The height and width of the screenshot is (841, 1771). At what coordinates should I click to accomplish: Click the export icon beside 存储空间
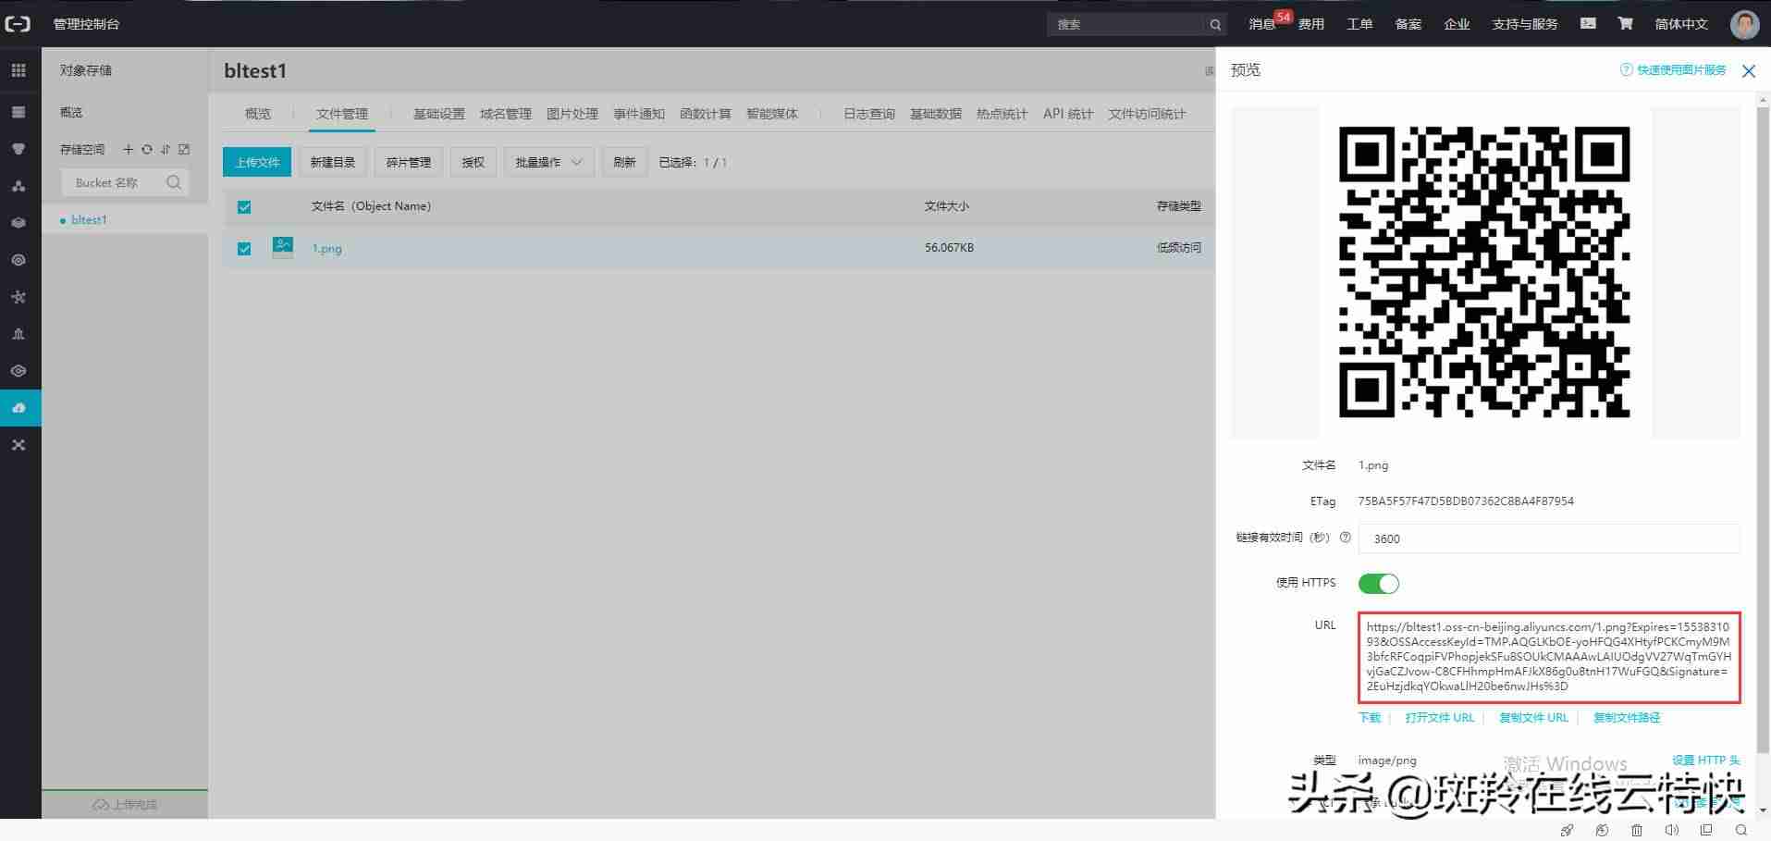pyautogui.click(x=184, y=149)
